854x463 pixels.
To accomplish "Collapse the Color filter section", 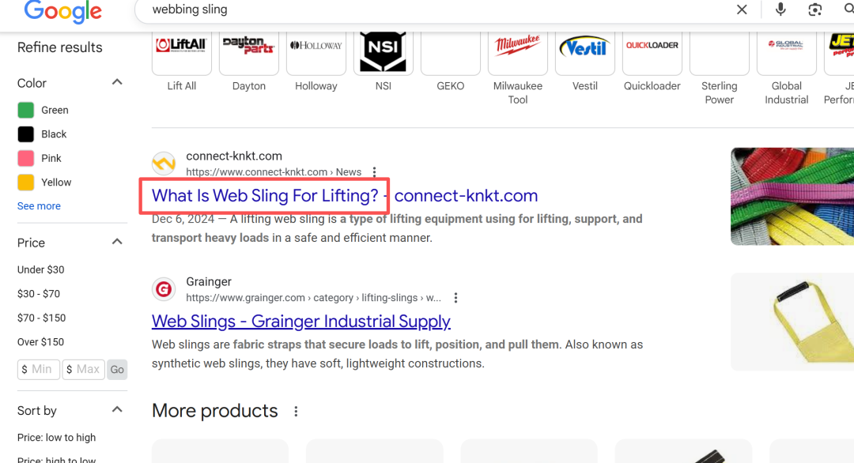I will click(117, 83).
